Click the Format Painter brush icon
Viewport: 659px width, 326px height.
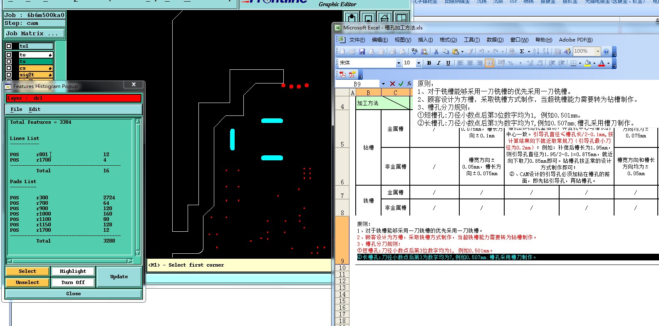[x=470, y=51]
